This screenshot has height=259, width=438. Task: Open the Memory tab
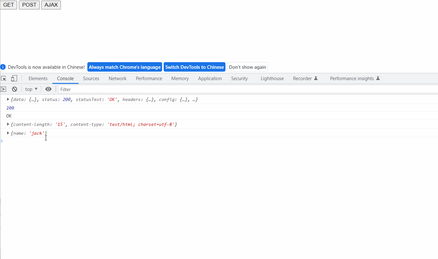click(x=180, y=79)
